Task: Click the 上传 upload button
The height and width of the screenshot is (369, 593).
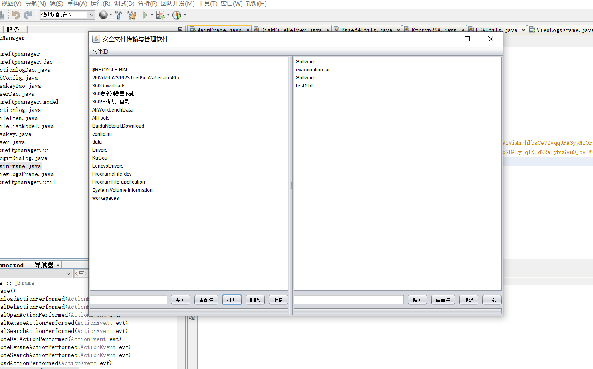Action: coord(278,300)
